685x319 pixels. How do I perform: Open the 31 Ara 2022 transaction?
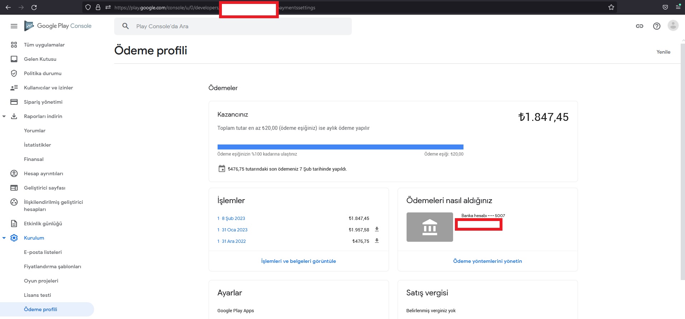232,241
